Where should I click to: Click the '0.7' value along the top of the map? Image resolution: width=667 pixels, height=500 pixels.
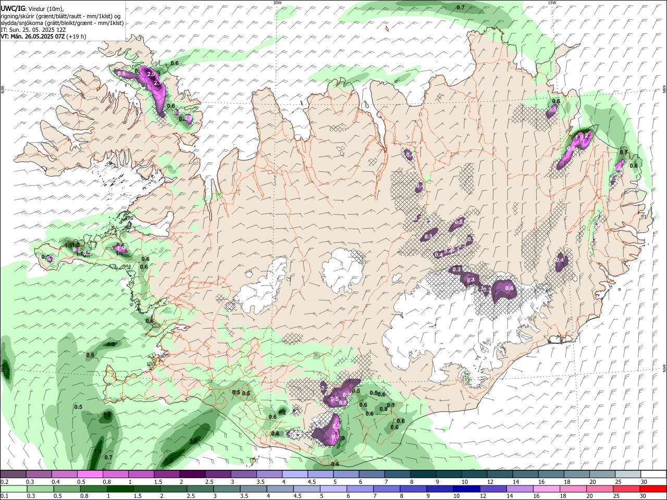pos(461,7)
